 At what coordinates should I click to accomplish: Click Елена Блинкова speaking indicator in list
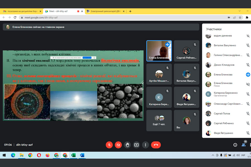tap(248, 75)
